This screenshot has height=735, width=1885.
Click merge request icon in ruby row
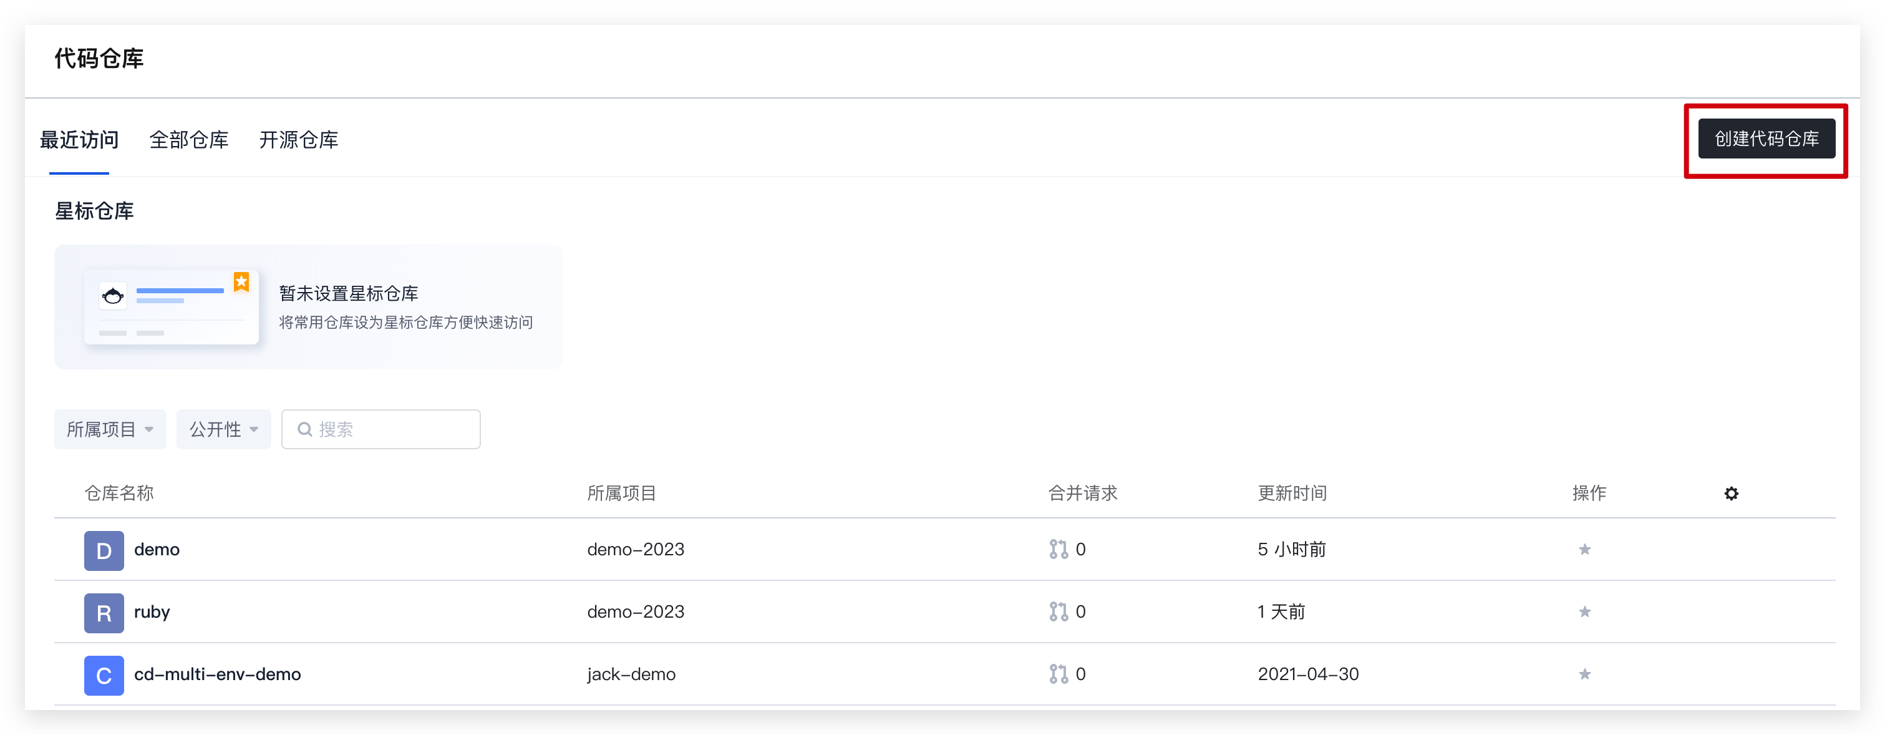[1058, 611]
